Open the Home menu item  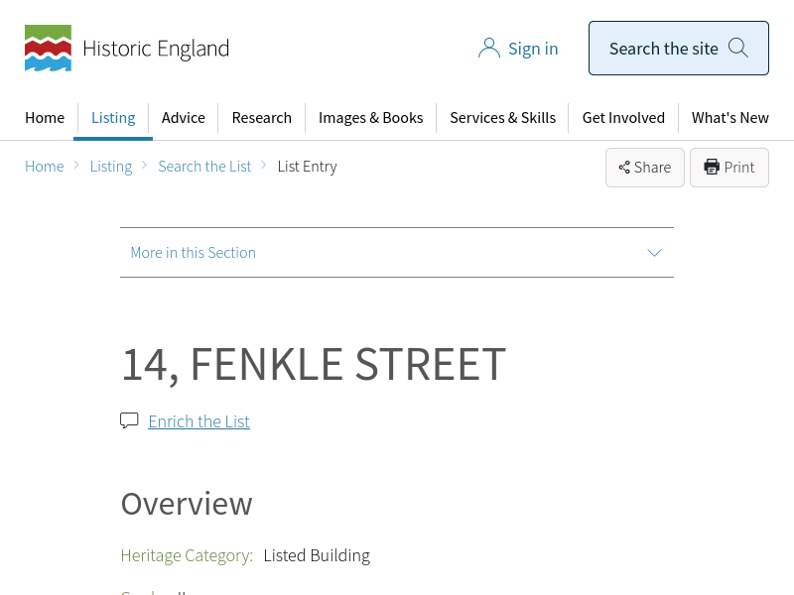pyautogui.click(x=45, y=118)
